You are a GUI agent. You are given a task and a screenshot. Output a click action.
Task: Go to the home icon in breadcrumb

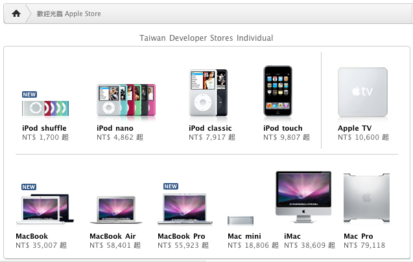[x=16, y=14]
